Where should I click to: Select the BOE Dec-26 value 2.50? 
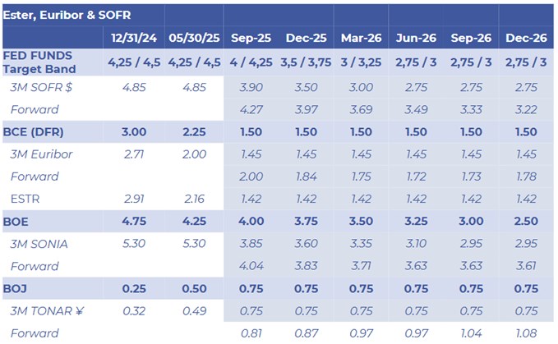click(x=527, y=221)
